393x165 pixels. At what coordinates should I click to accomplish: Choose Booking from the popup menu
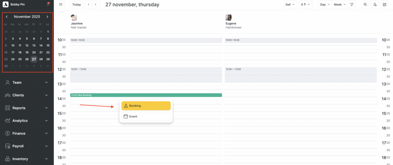pyautogui.click(x=146, y=106)
